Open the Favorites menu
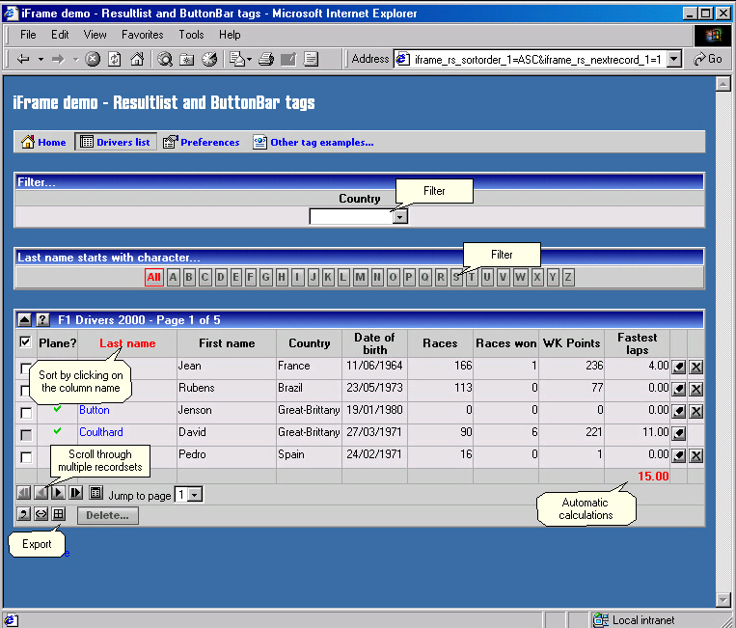This screenshot has width=736, height=628. click(x=142, y=35)
